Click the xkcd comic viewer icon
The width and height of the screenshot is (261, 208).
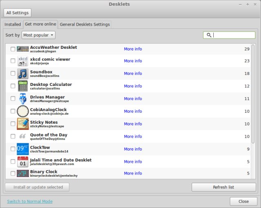(x=23, y=61)
